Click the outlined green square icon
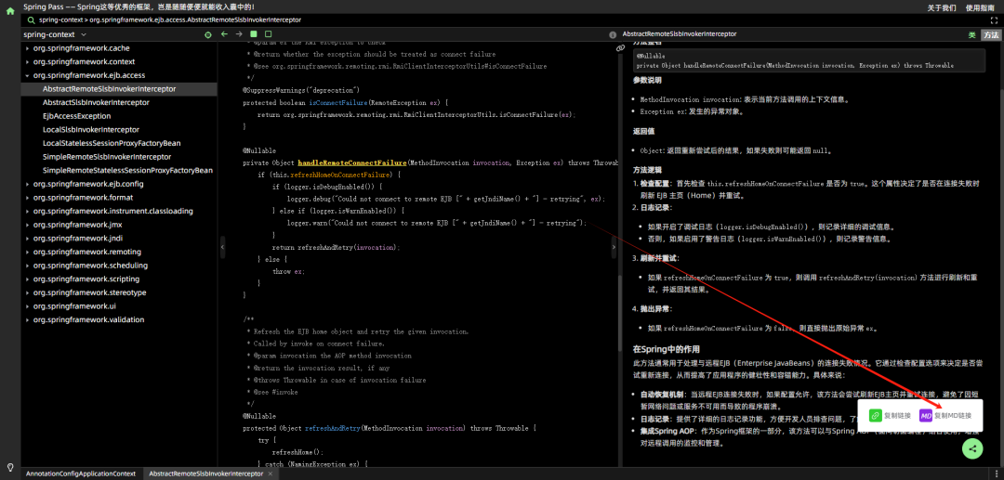 [x=269, y=33]
